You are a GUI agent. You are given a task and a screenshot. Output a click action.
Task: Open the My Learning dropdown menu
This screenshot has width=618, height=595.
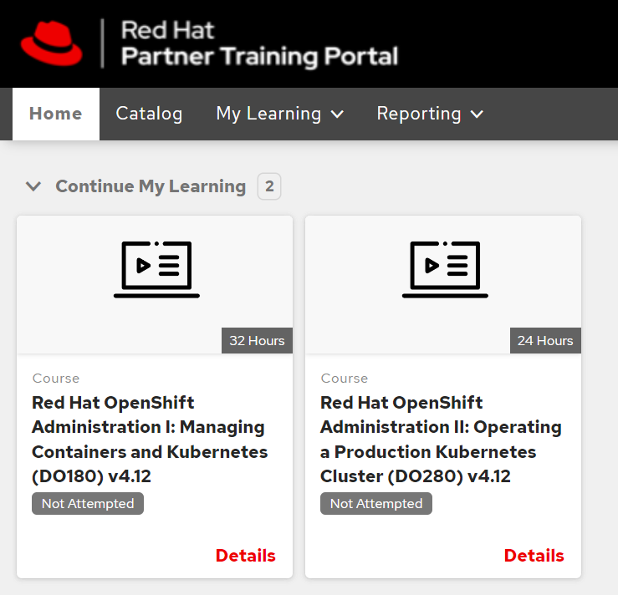pos(268,114)
